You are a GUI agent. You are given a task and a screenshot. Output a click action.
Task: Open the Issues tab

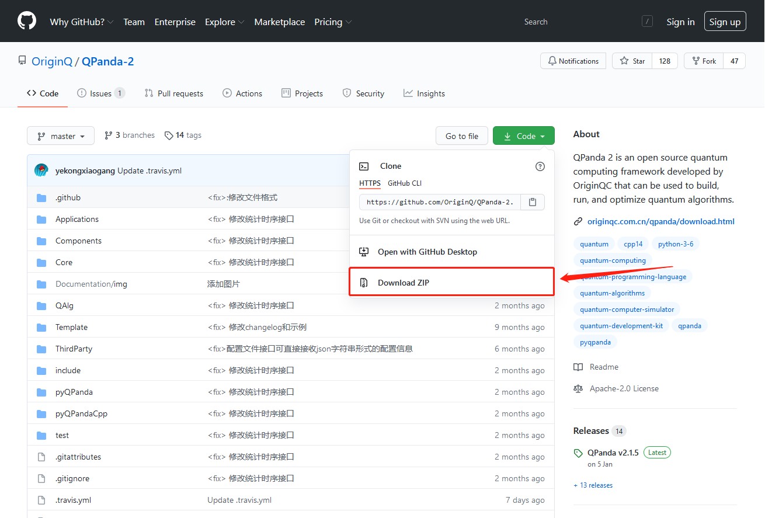101,93
